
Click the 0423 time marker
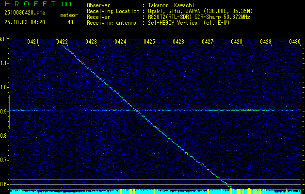click(x=91, y=42)
